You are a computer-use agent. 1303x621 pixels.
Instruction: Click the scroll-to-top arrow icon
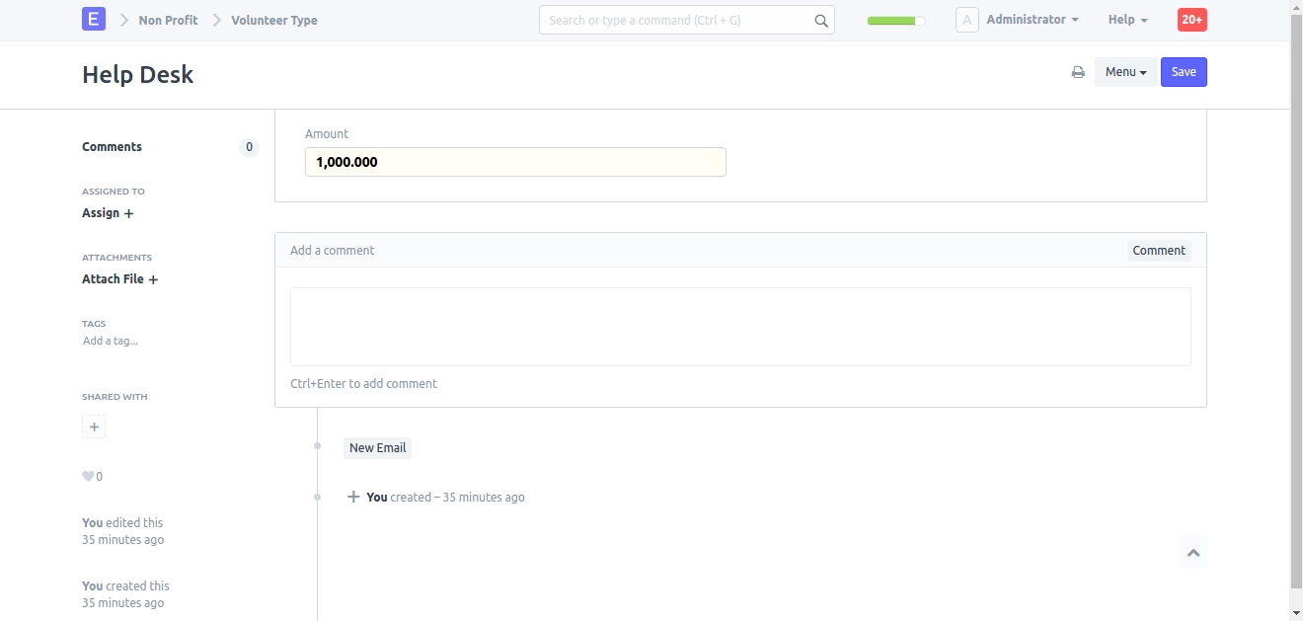(x=1192, y=553)
